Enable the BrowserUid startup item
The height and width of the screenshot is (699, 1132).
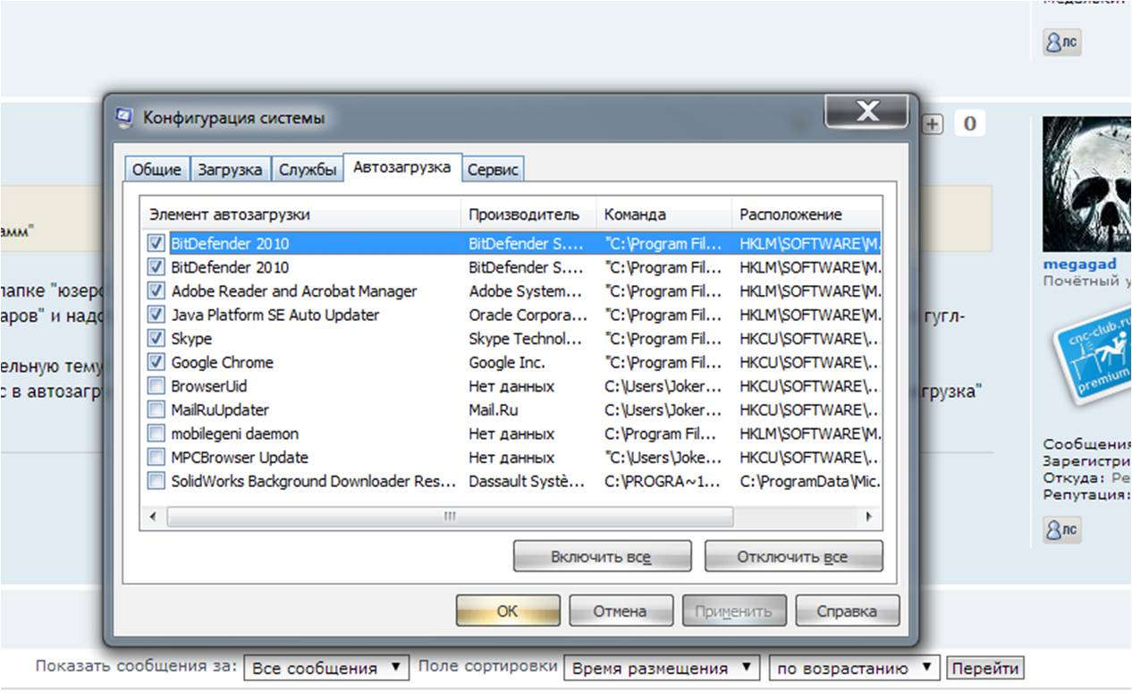pos(156,386)
